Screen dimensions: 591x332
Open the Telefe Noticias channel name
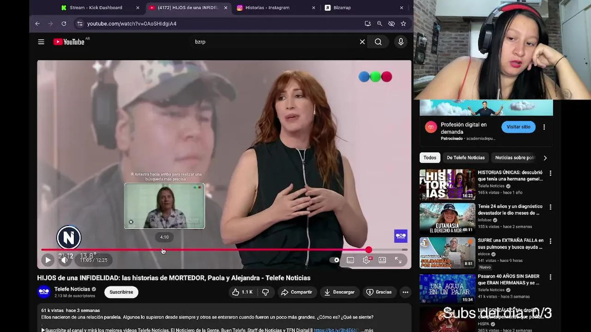[72, 289]
